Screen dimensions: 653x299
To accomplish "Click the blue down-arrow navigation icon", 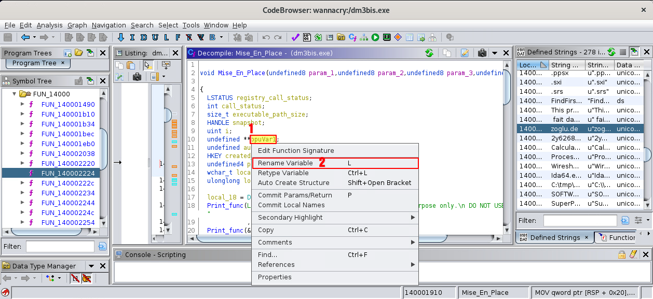I will pyautogui.click(x=121, y=37).
